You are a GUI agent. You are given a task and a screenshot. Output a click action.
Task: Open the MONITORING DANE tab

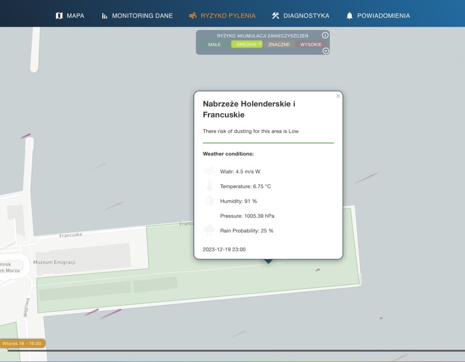tap(142, 16)
